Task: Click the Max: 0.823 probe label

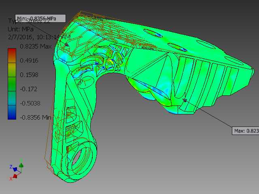Action: tap(246, 131)
